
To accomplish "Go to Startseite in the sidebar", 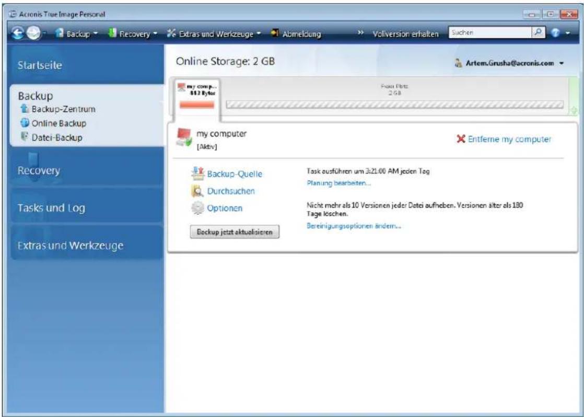I will point(40,65).
